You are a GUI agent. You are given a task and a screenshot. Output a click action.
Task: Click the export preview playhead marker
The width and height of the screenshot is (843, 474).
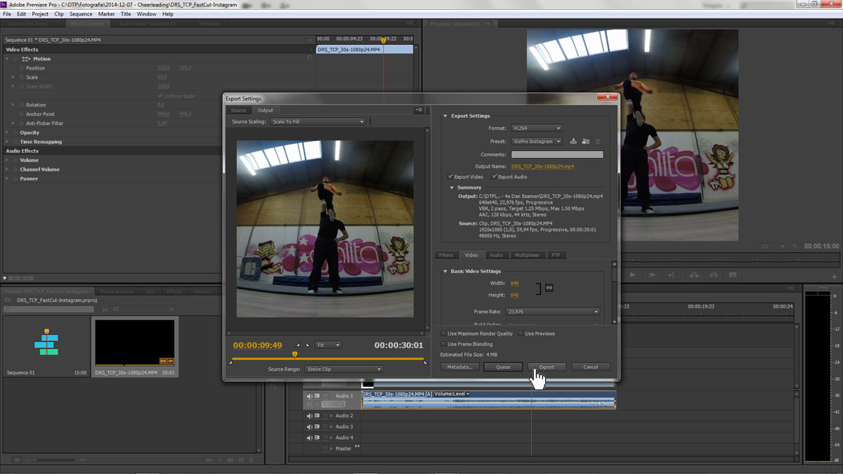[294, 355]
